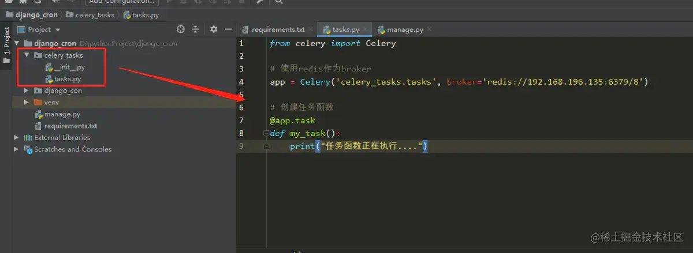Image resolution: width=693 pixels, height=253 pixels.
Task: Switch to the manage.py editor tab
Action: coord(404,29)
